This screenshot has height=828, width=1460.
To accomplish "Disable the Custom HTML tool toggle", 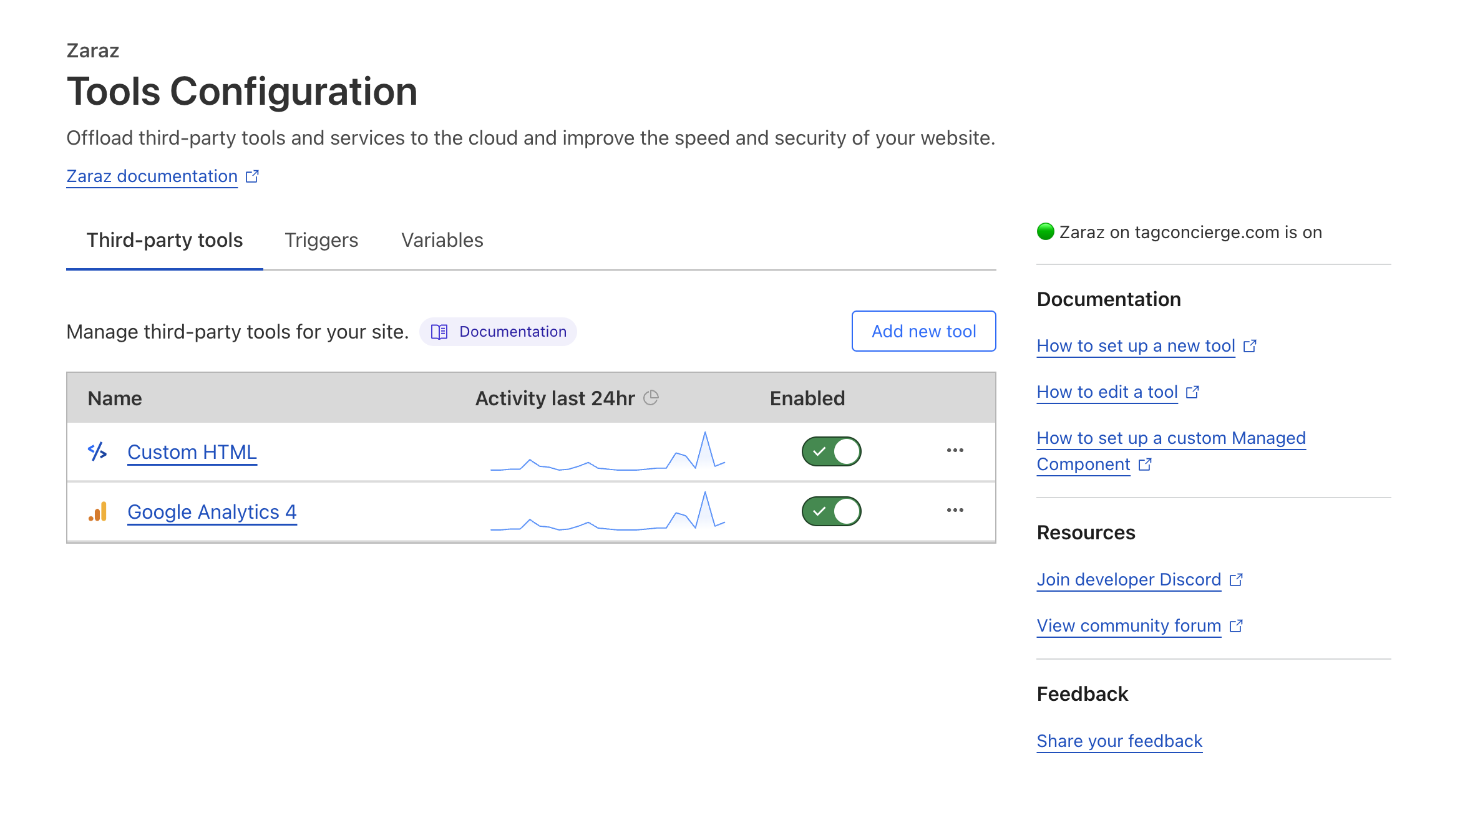I will coord(831,451).
